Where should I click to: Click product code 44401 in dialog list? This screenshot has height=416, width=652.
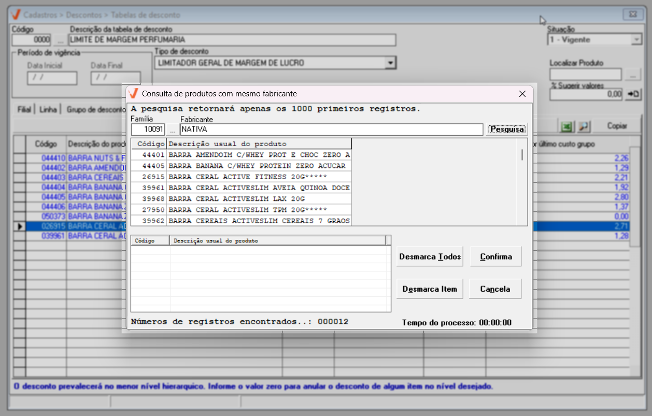coord(154,155)
